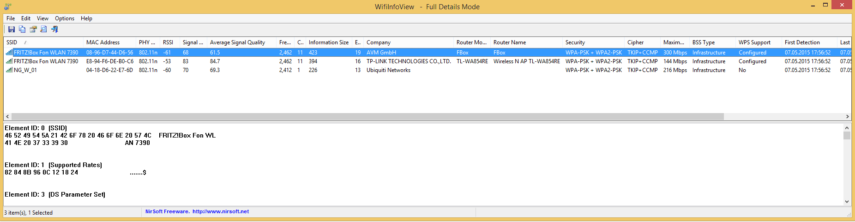Open the View menu

pos(42,18)
